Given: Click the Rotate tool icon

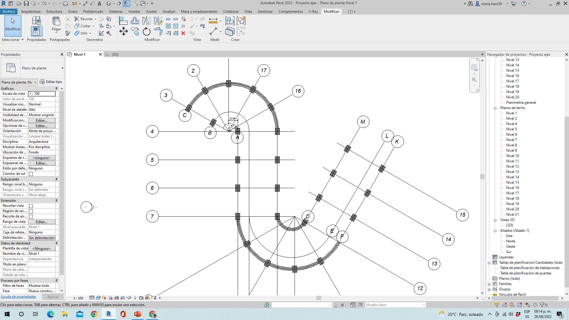Looking at the screenshot, I should pyautogui.click(x=146, y=31).
